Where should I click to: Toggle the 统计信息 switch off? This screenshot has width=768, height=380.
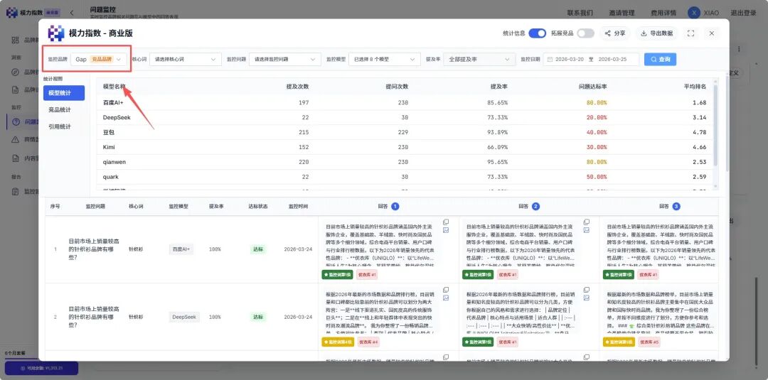pos(538,33)
